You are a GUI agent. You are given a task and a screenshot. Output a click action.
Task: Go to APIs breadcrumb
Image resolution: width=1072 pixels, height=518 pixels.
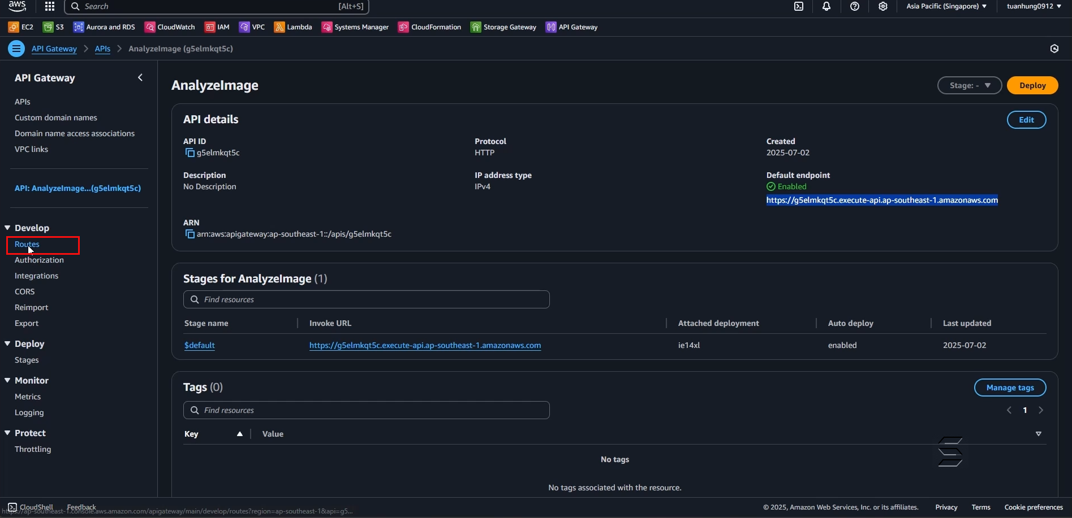(x=102, y=49)
